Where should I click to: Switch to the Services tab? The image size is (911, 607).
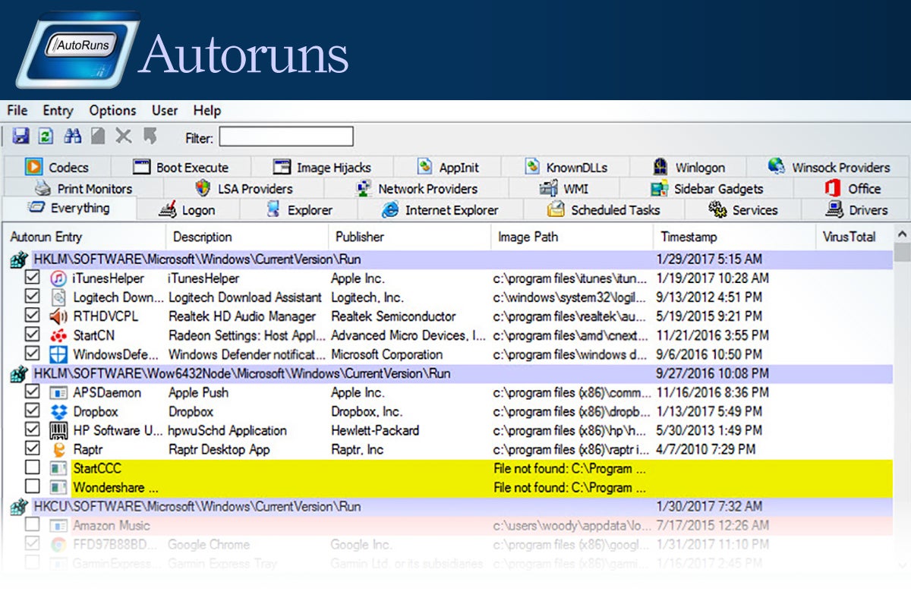[743, 210]
